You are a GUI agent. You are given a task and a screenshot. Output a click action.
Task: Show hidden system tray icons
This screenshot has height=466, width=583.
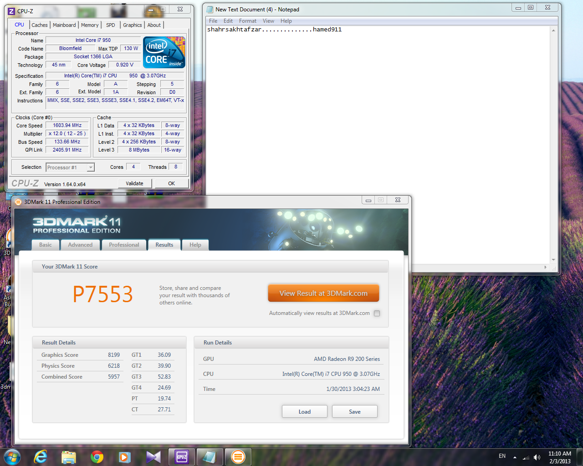click(515, 457)
